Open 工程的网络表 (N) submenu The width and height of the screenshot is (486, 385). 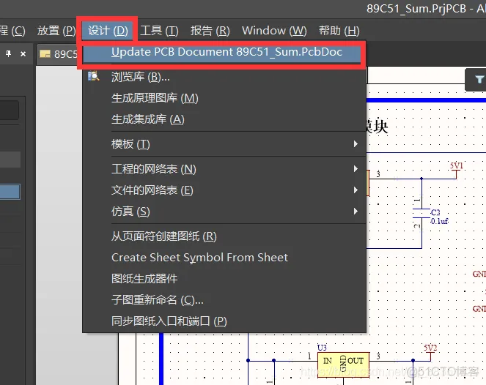(x=224, y=169)
